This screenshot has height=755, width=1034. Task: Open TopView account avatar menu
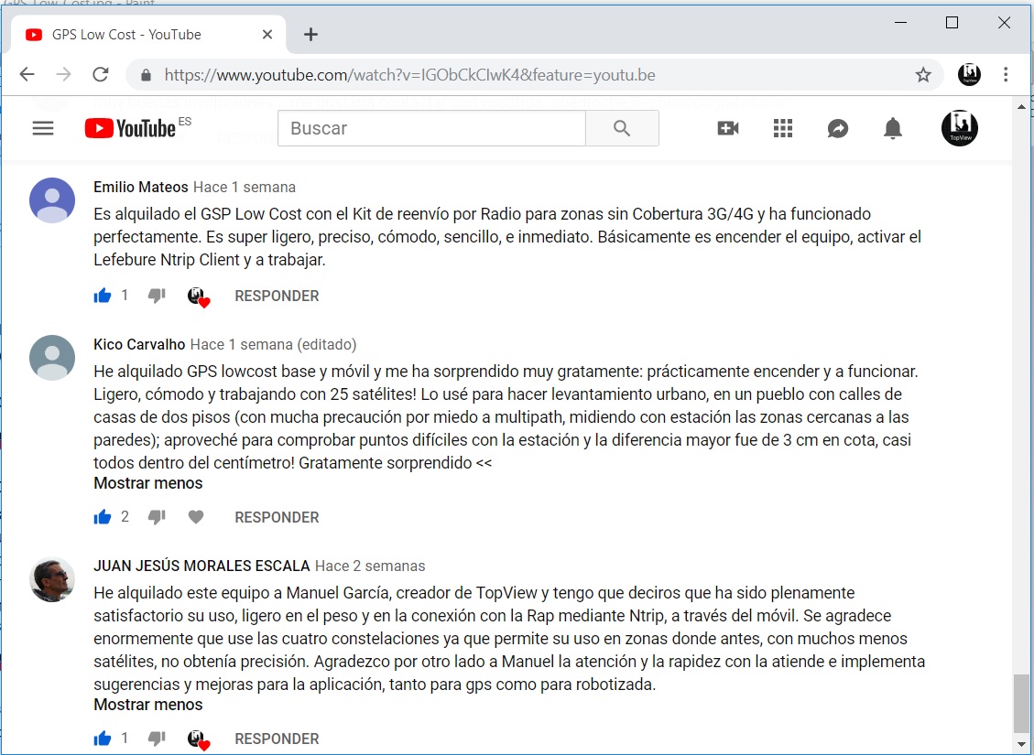click(x=960, y=128)
